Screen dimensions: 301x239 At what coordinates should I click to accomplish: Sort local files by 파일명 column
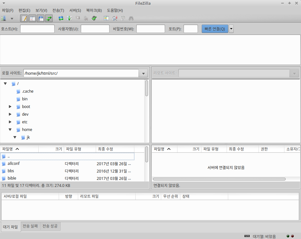pyautogui.click(x=19, y=149)
